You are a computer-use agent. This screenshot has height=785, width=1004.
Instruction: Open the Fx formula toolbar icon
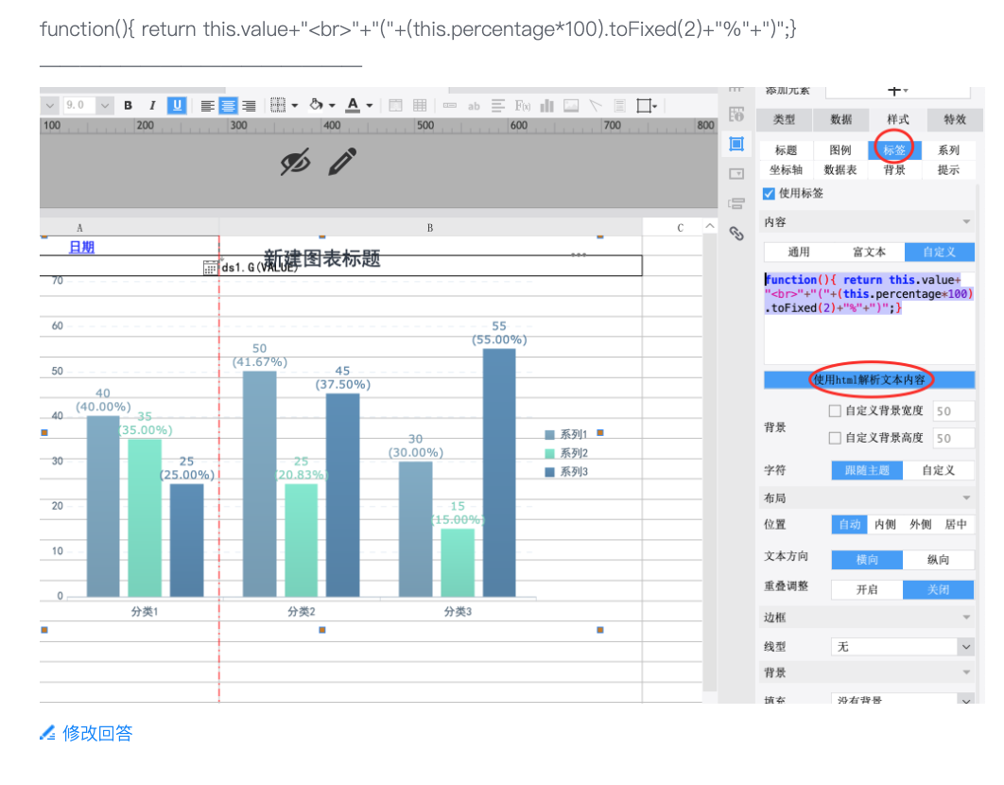(523, 106)
